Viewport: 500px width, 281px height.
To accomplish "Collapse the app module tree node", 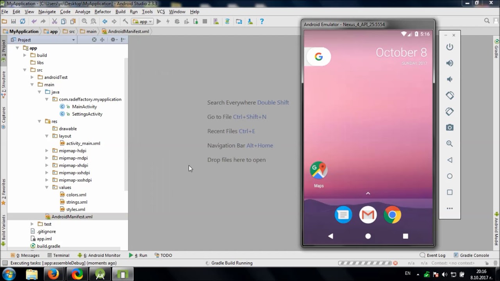I will click(17, 48).
